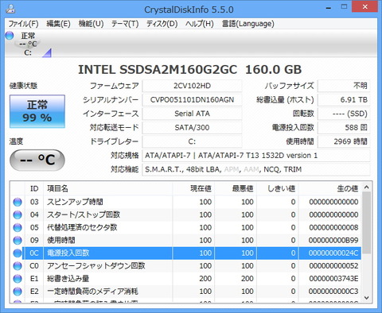Click the status orb for row 09 使用時間
The height and width of the screenshot is (313, 382).
[x=18, y=241]
